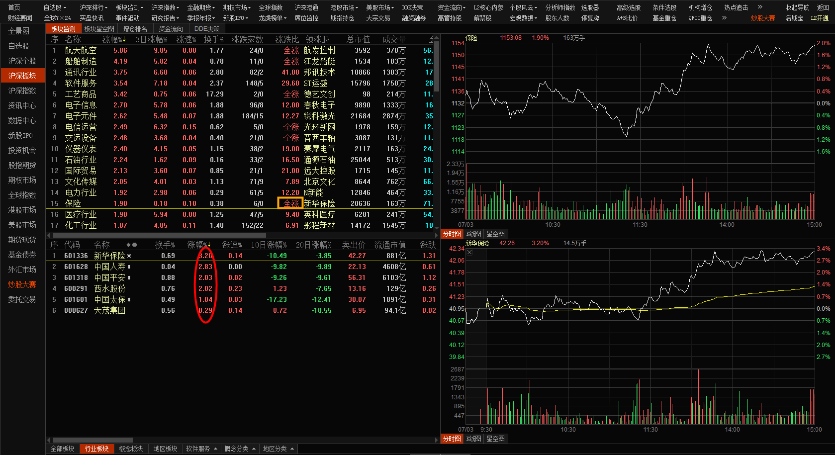
Task: Open 委托交易 in left sidebar
Action: (x=22, y=299)
